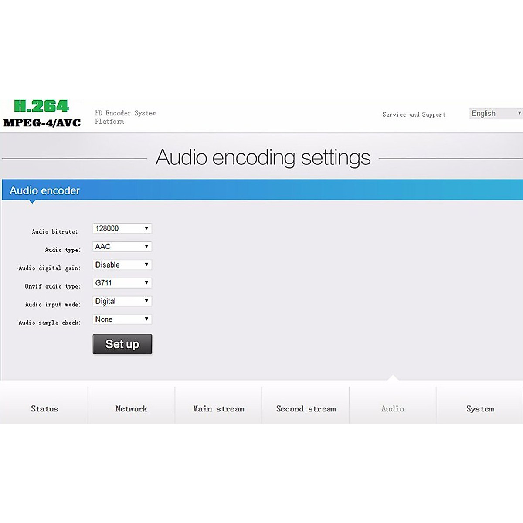Click the HD Encoder System Platform text
The width and height of the screenshot is (523, 523).
coord(126,117)
